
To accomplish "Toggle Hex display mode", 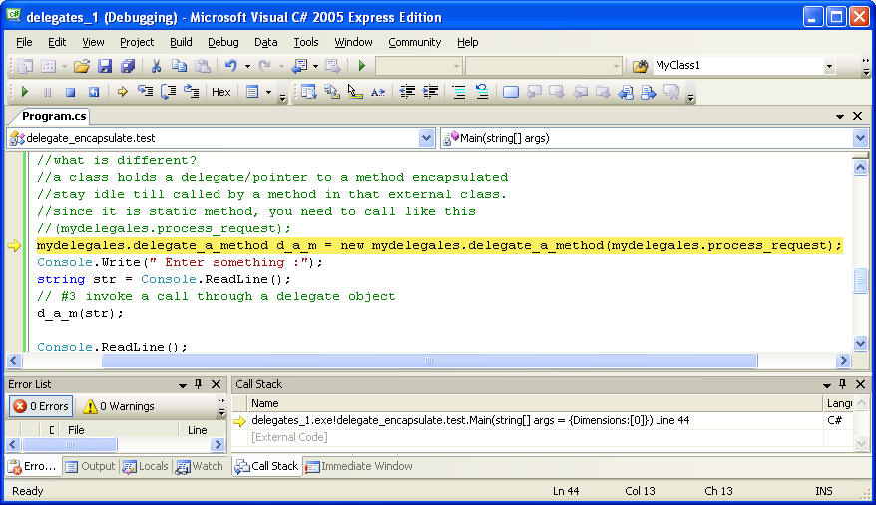I will 220,92.
